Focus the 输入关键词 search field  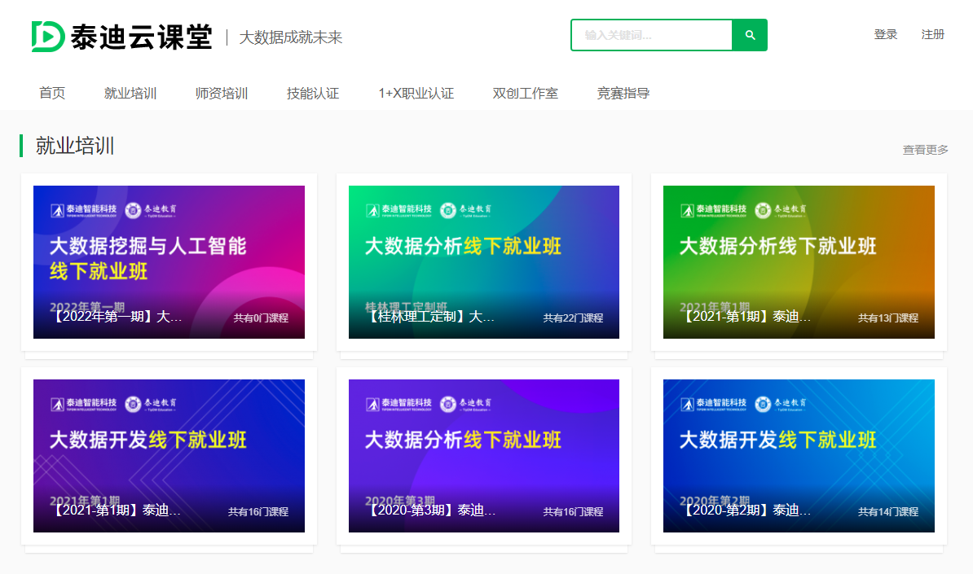652,35
